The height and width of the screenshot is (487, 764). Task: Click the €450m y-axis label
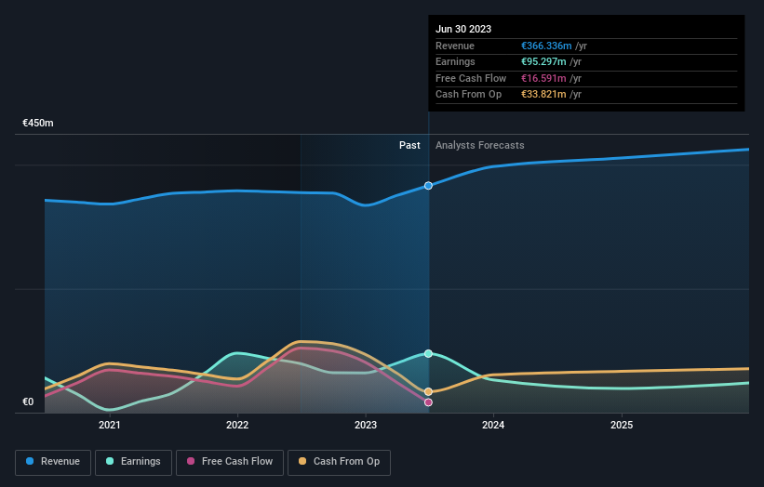tap(38, 123)
